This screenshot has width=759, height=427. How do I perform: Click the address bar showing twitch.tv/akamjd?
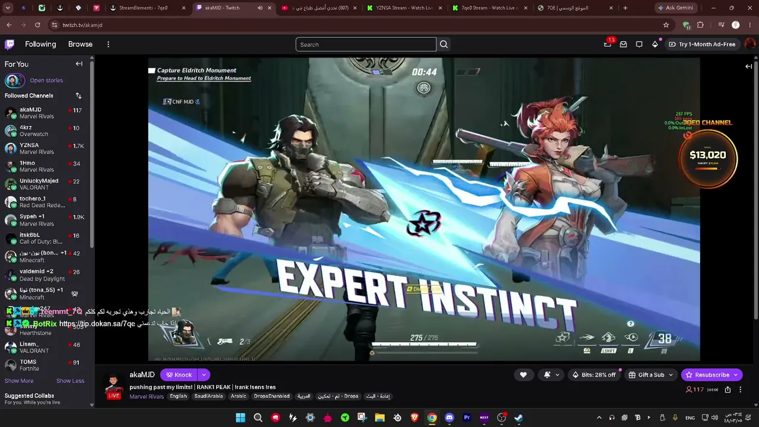pyautogui.click(x=360, y=25)
